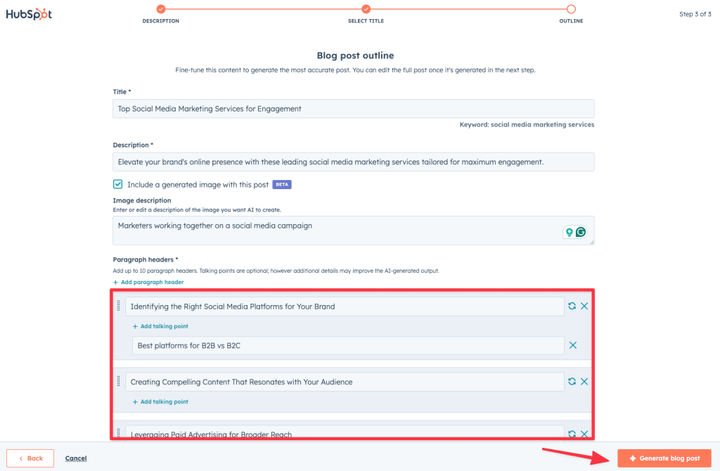Delete the 'Best platforms for B2B vs B2C' talking point

pyautogui.click(x=572, y=345)
